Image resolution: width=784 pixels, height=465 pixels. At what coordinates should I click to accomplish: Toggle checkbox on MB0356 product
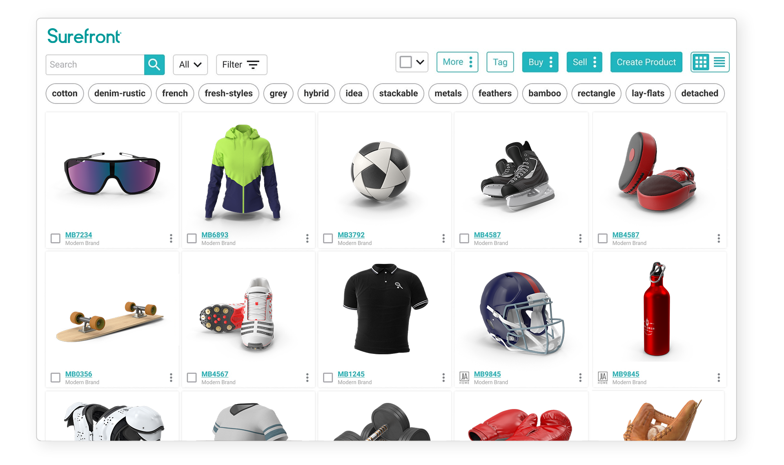[55, 376]
